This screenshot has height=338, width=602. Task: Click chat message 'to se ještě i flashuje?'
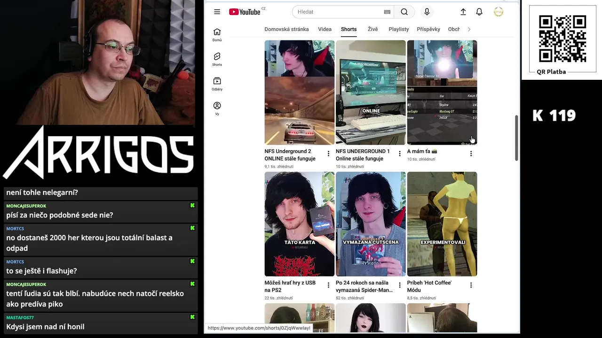pos(41,271)
